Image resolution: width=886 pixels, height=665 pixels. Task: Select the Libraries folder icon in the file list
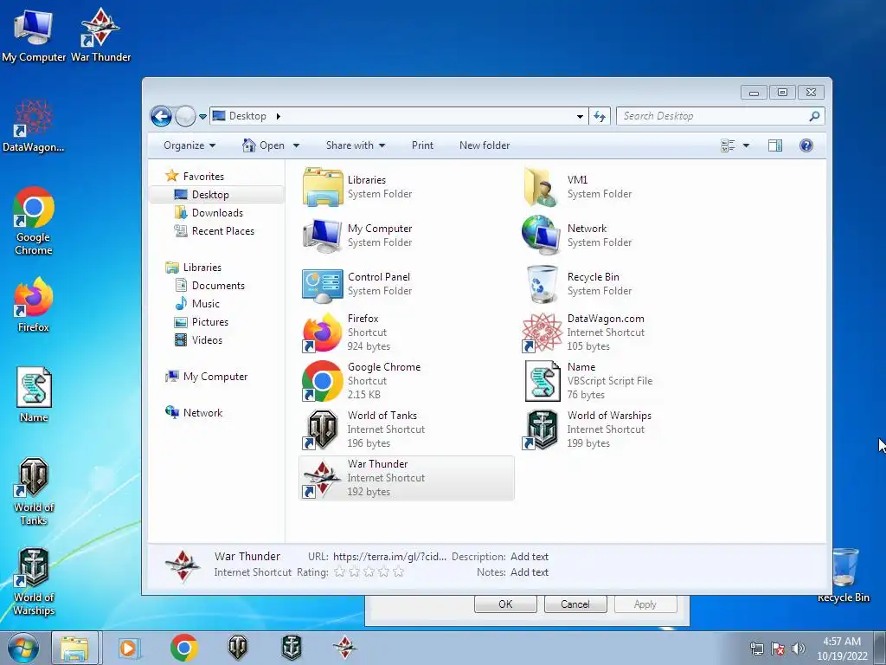[x=323, y=187]
